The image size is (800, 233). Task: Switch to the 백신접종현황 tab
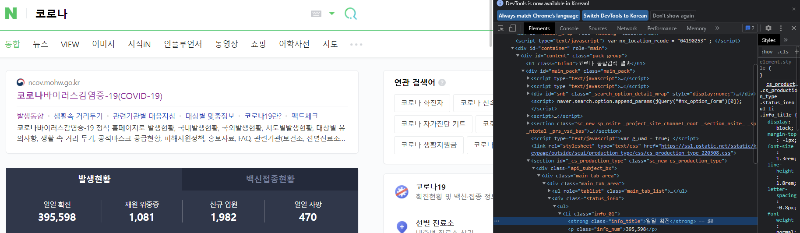pos(270,179)
